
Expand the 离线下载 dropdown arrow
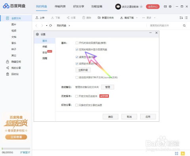pos(137,18)
